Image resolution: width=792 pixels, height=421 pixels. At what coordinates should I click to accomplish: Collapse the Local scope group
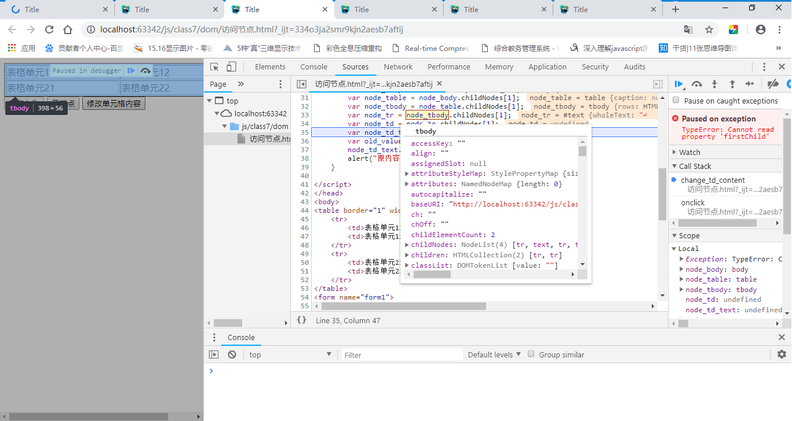point(674,249)
